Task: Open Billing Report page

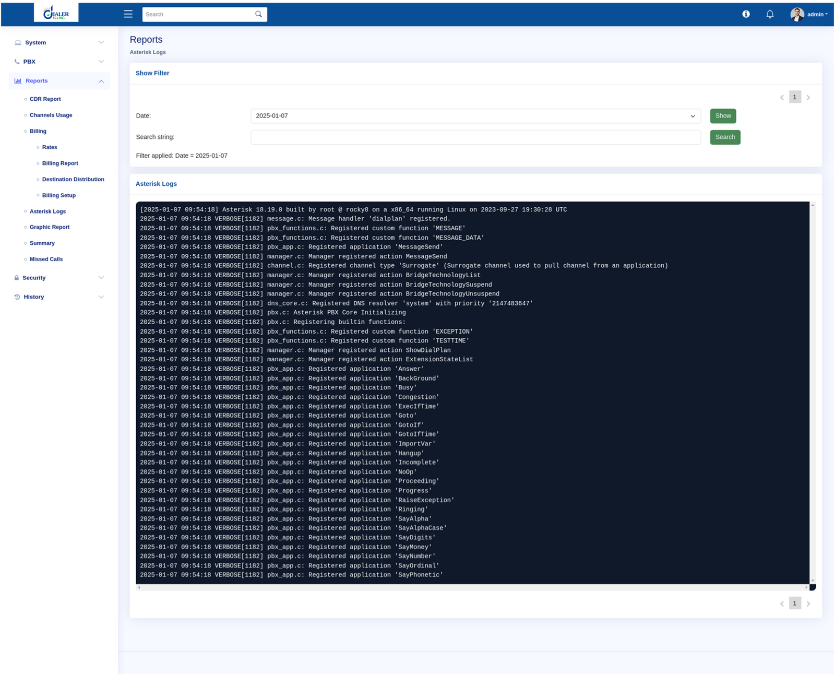Action: point(60,163)
